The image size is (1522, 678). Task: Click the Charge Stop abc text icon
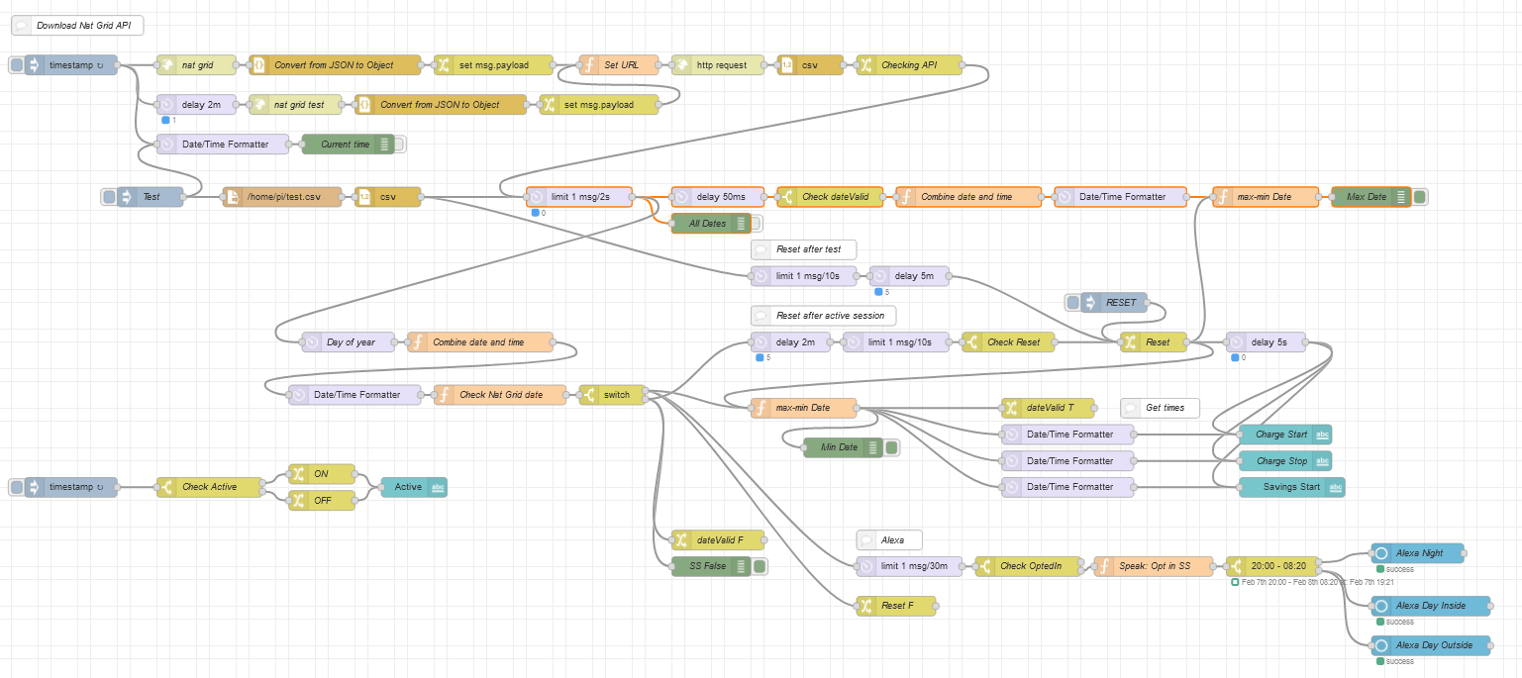coord(1322,461)
